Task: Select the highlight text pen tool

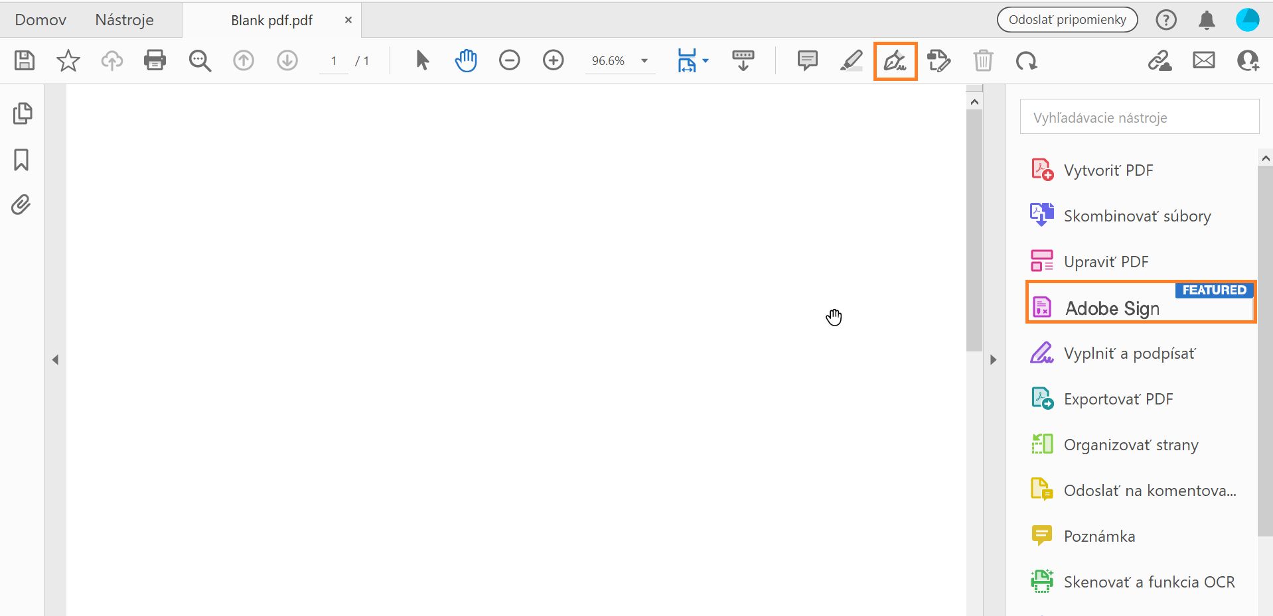Action: 852,61
